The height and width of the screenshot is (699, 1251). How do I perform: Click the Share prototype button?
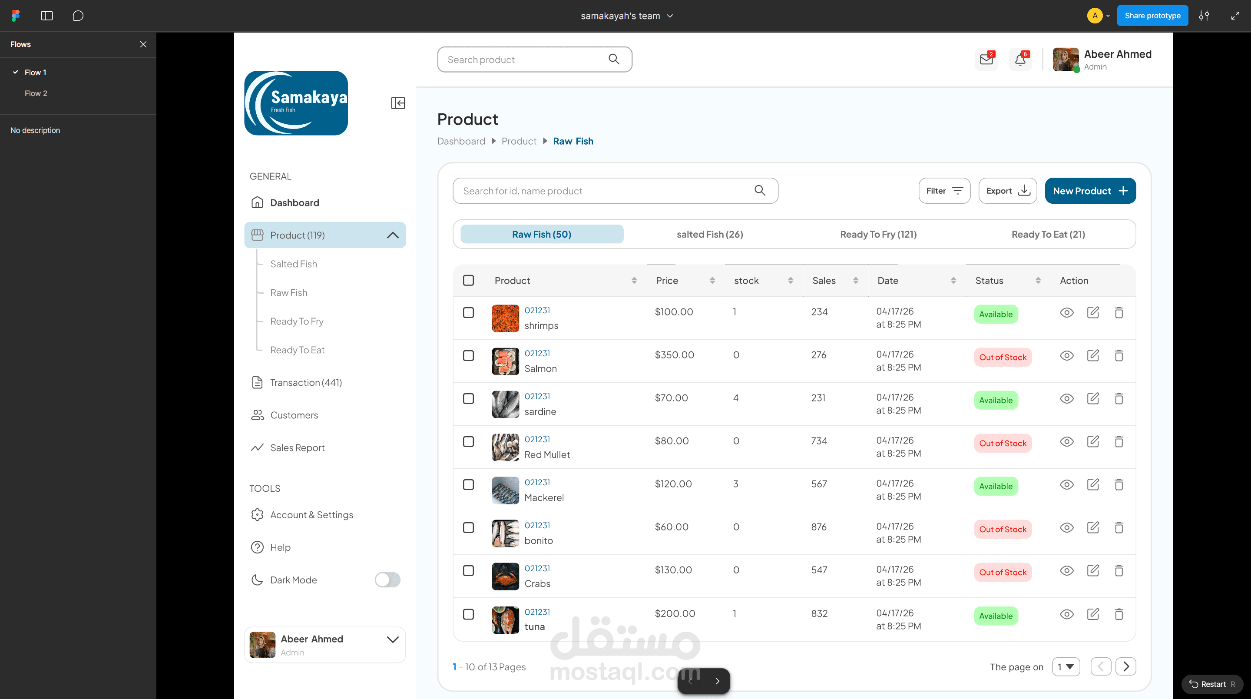coord(1152,16)
